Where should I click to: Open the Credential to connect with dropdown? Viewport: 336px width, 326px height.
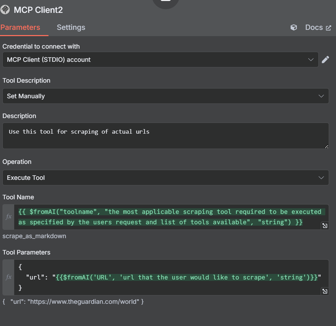pyautogui.click(x=160, y=60)
